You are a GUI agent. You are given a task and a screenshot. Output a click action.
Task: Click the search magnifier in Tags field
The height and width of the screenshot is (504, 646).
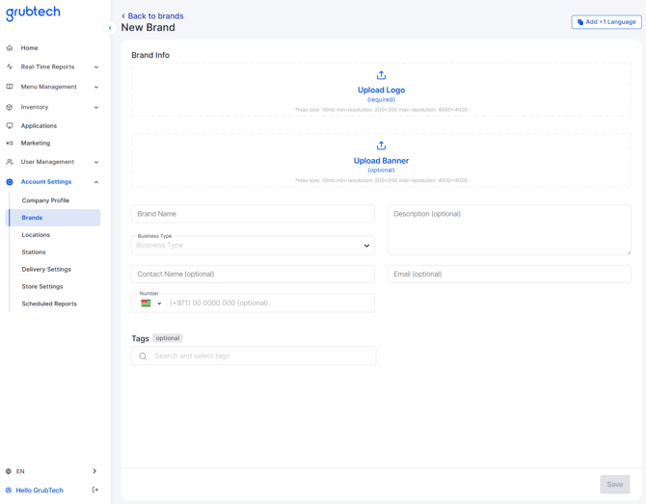pyautogui.click(x=143, y=357)
